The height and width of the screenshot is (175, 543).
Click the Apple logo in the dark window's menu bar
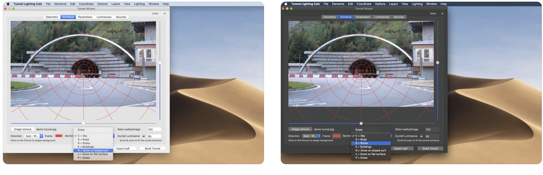click(286, 4)
